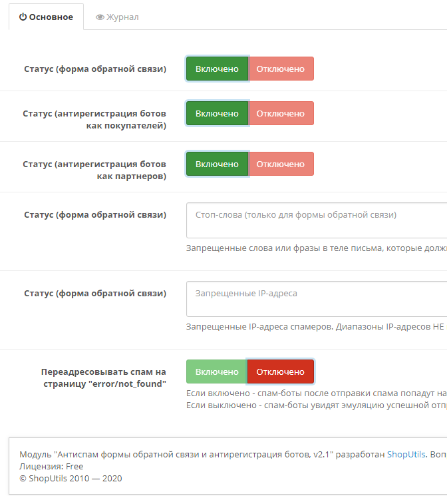Click the "антирегистрация ботов как покупателей" label
This screenshot has height=496, width=447.
pos(94,119)
